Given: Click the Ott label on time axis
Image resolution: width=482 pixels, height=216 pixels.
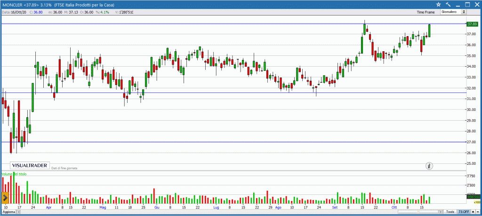Looking at the screenshot, I should pyautogui.click(x=394, y=208).
